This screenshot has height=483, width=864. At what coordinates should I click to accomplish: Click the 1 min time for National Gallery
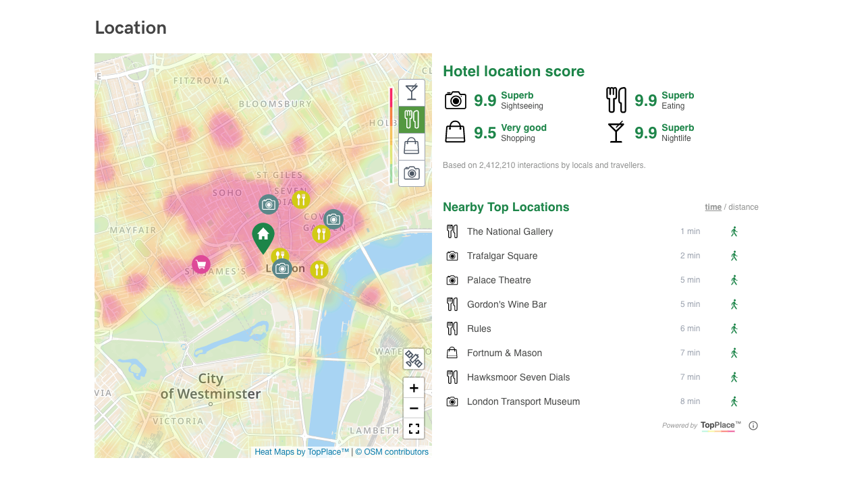pos(690,231)
